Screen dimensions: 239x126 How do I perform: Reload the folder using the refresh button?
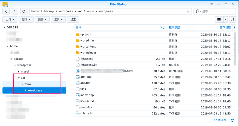[24, 11]
